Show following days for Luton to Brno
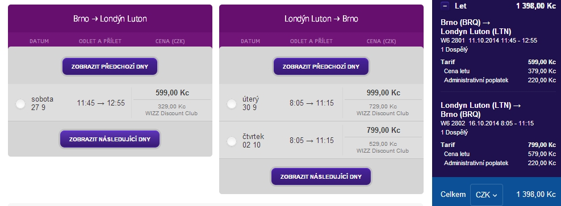Screen dimensions: 561x206 coord(321,176)
